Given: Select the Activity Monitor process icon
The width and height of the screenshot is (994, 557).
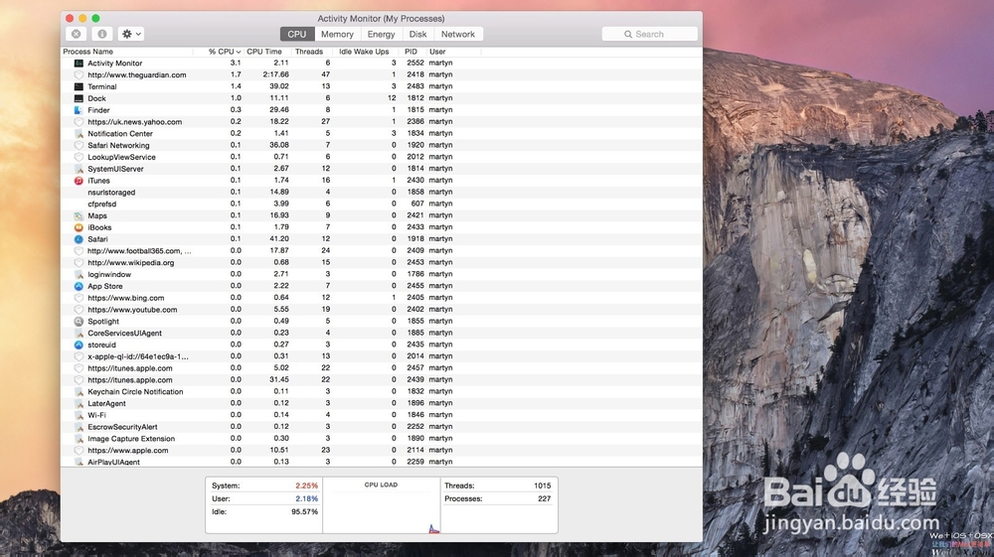Looking at the screenshot, I should [79, 64].
